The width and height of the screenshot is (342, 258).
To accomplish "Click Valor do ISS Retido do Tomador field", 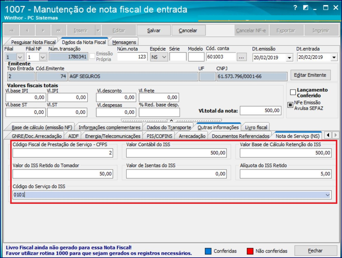I will (63, 174).
